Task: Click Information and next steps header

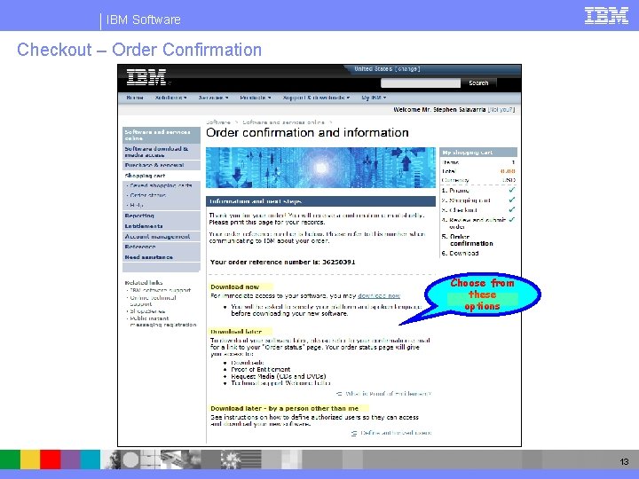Action: click(x=320, y=201)
